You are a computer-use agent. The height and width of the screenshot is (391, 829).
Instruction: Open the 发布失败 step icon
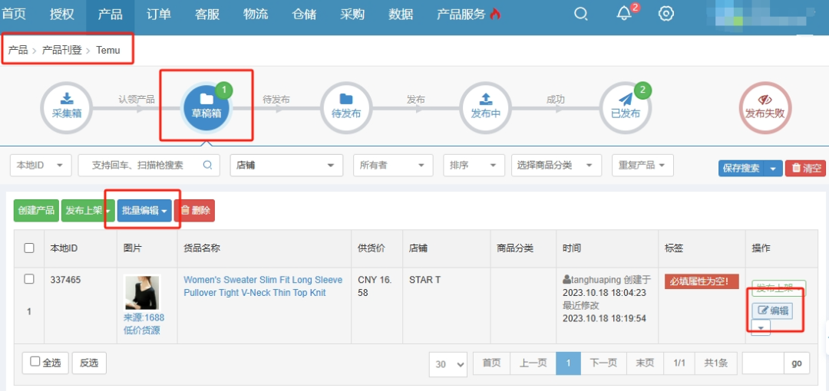point(765,107)
